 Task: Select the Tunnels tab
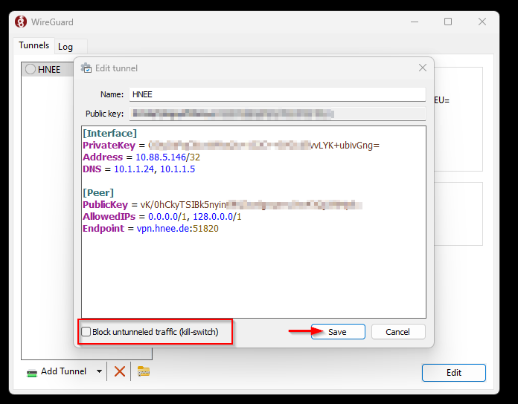tap(33, 45)
